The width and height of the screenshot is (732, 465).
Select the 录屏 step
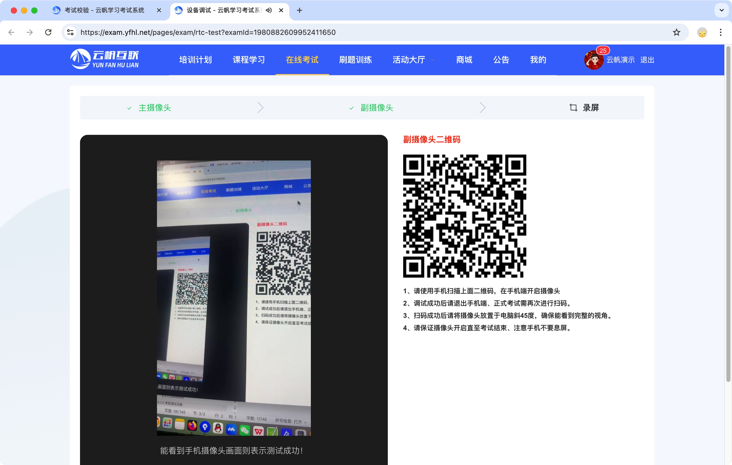(x=590, y=107)
